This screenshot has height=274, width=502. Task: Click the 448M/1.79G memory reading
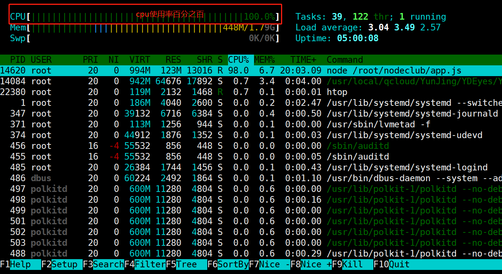click(x=249, y=27)
